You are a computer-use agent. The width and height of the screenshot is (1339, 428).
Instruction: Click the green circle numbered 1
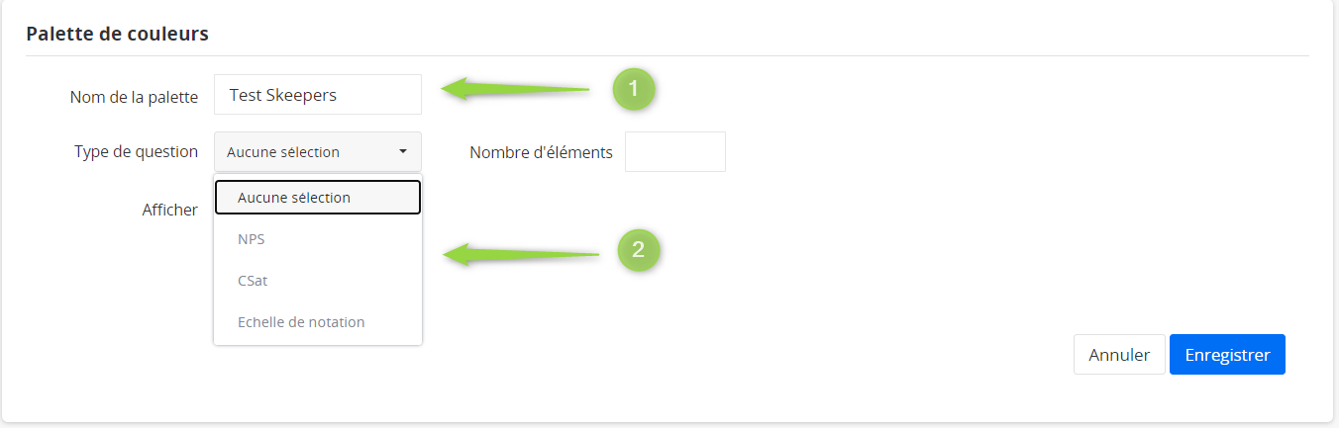(634, 89)
